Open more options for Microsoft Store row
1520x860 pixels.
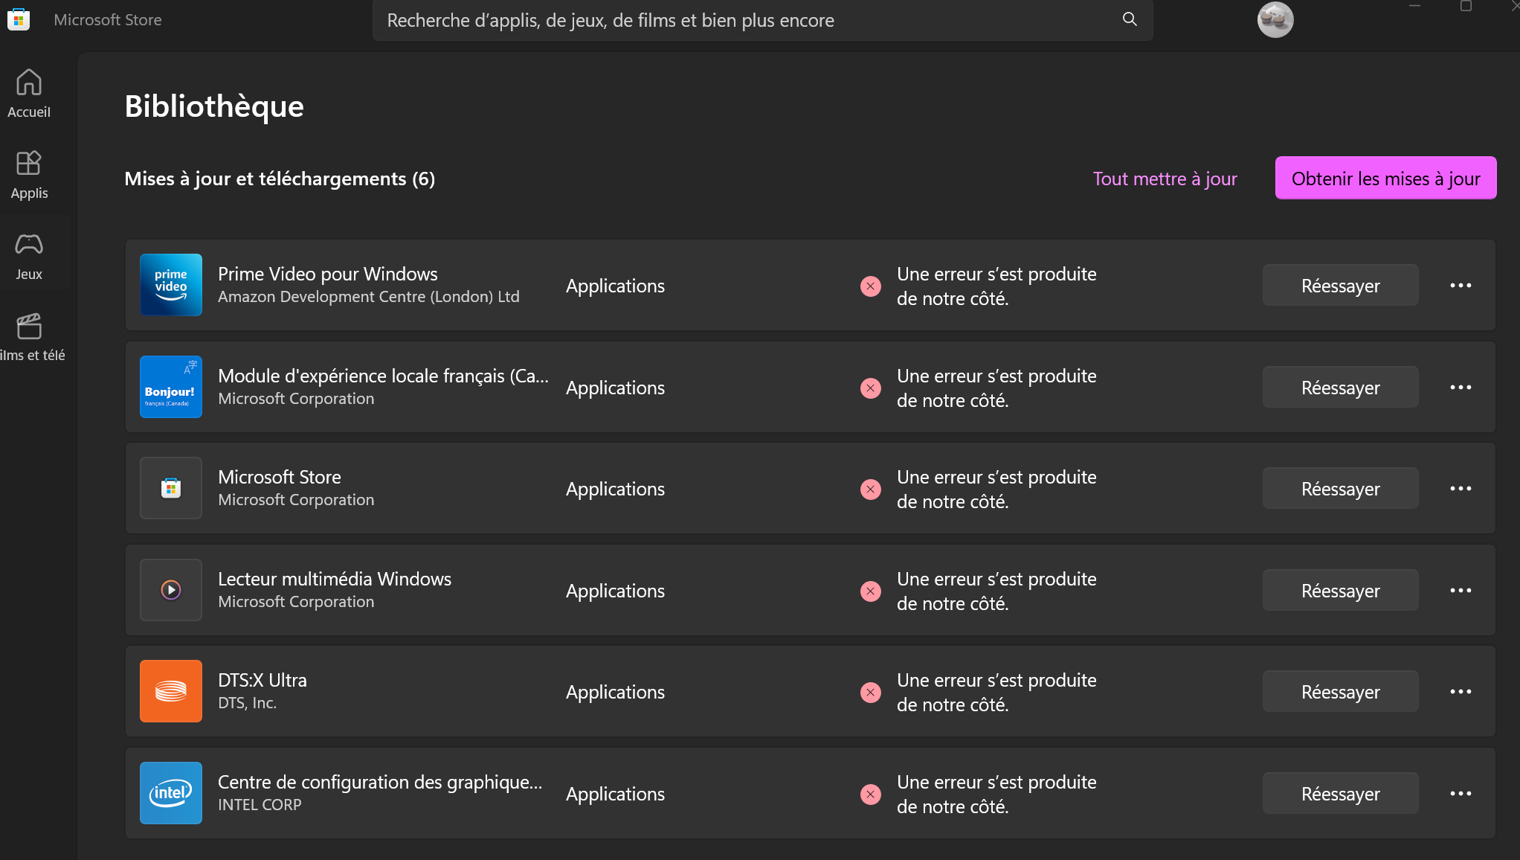click(x=1461, y=489)
